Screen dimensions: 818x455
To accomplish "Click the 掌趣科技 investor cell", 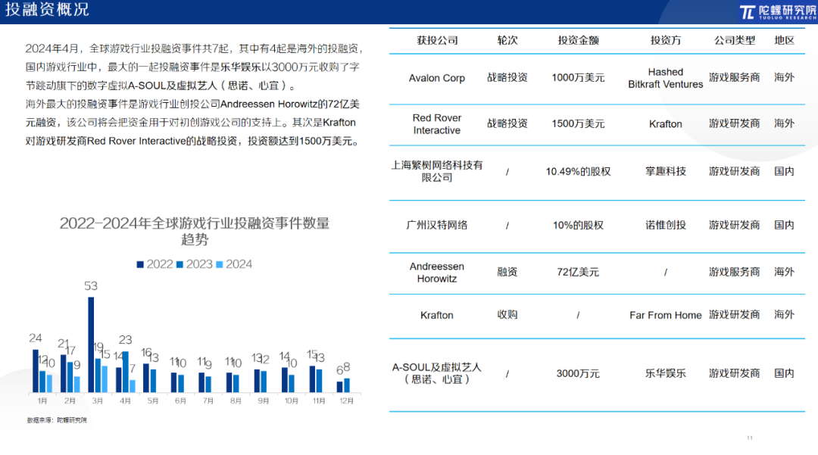I will (x=665, y=171).
